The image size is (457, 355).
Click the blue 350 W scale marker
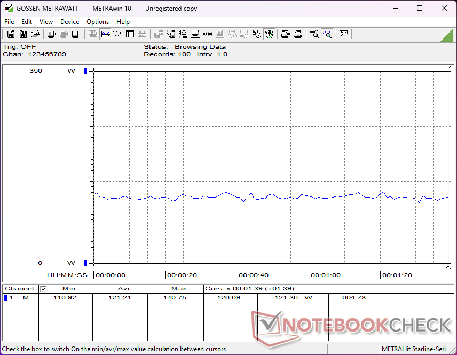click(x=85, y=71)
